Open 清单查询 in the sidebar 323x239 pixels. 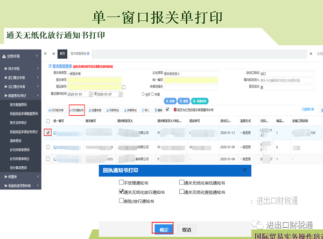tap(16, 140)
